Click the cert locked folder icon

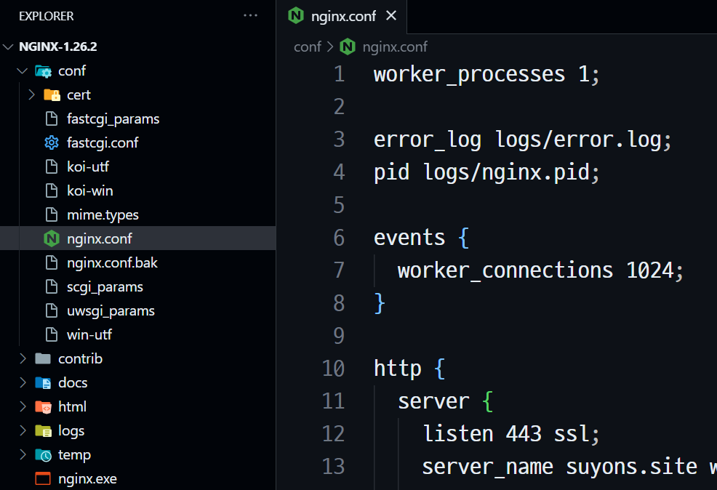(x=52, y=95)
